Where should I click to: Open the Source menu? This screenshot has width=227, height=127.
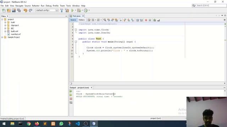28,6
